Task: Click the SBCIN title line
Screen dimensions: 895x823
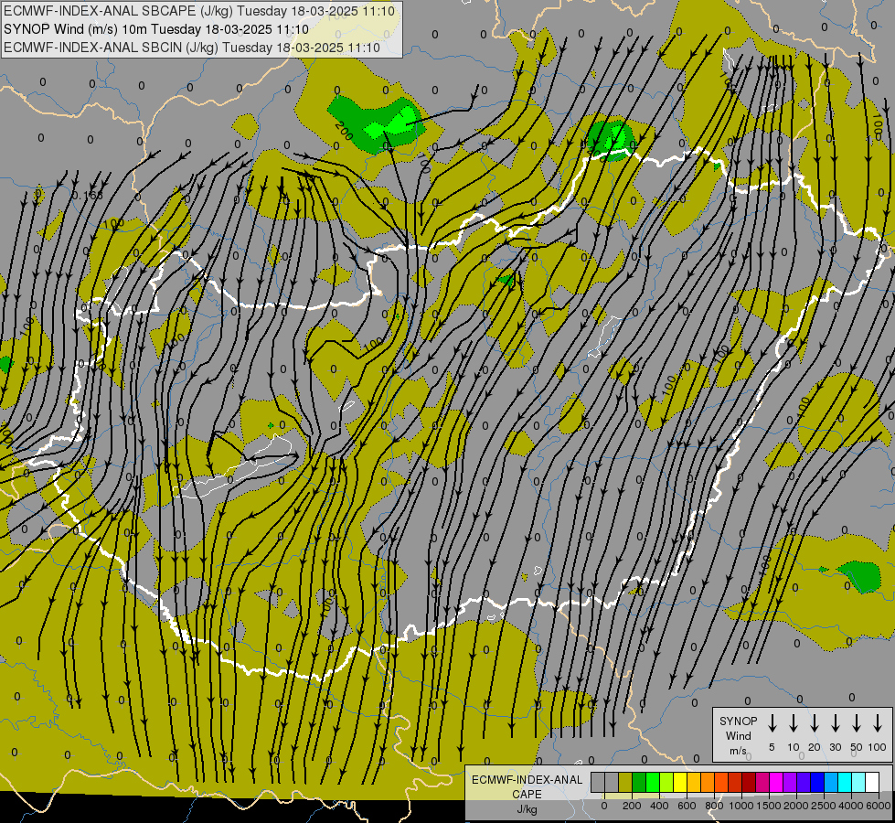Action: [192, 48]
